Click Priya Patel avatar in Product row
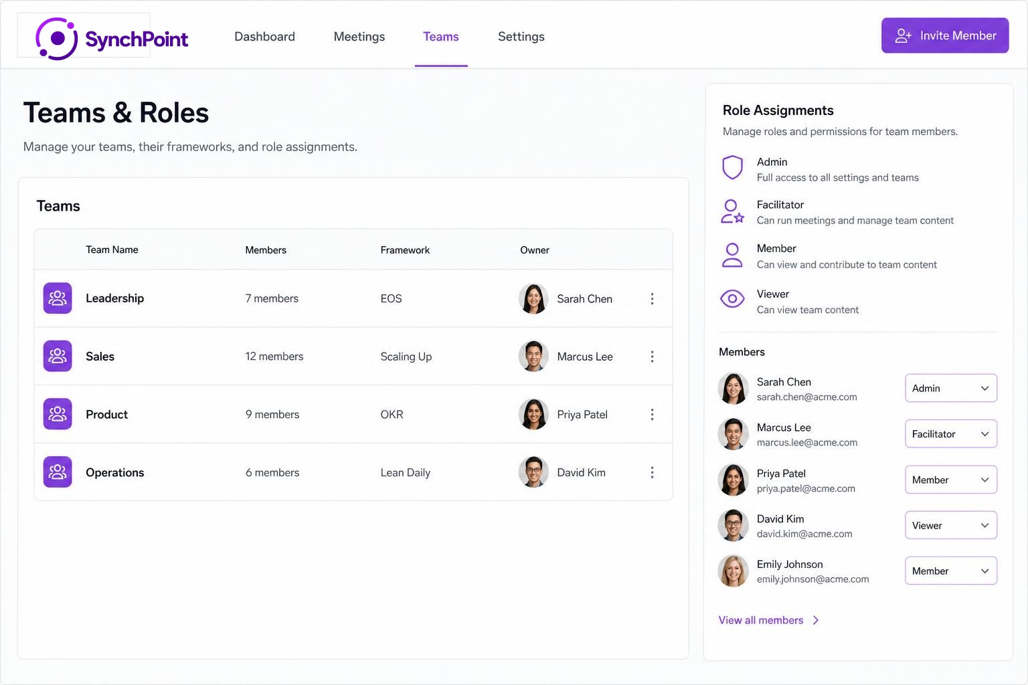The image size is (1028, 685). click(x=533, y=415)
